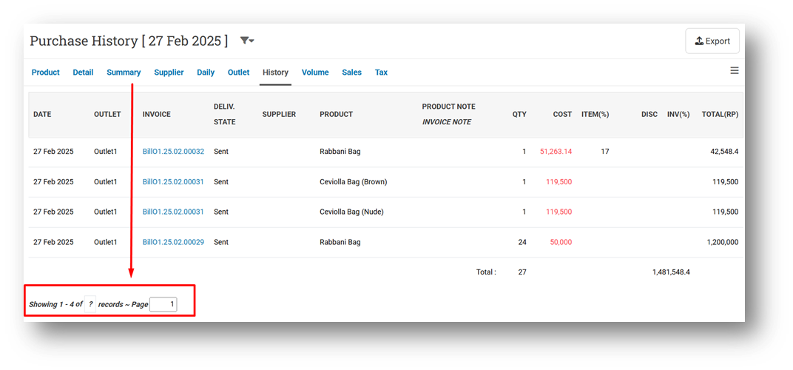The height and width of the screenshot is (370, 793).
Task: Click the item discount value 17
Action: click(605, 152)
